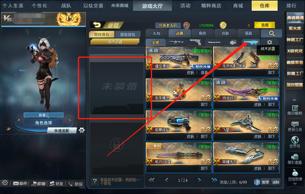305x194 pixels.
Task: Select the grenade filter icon
Action: click(x=233, y=42)
